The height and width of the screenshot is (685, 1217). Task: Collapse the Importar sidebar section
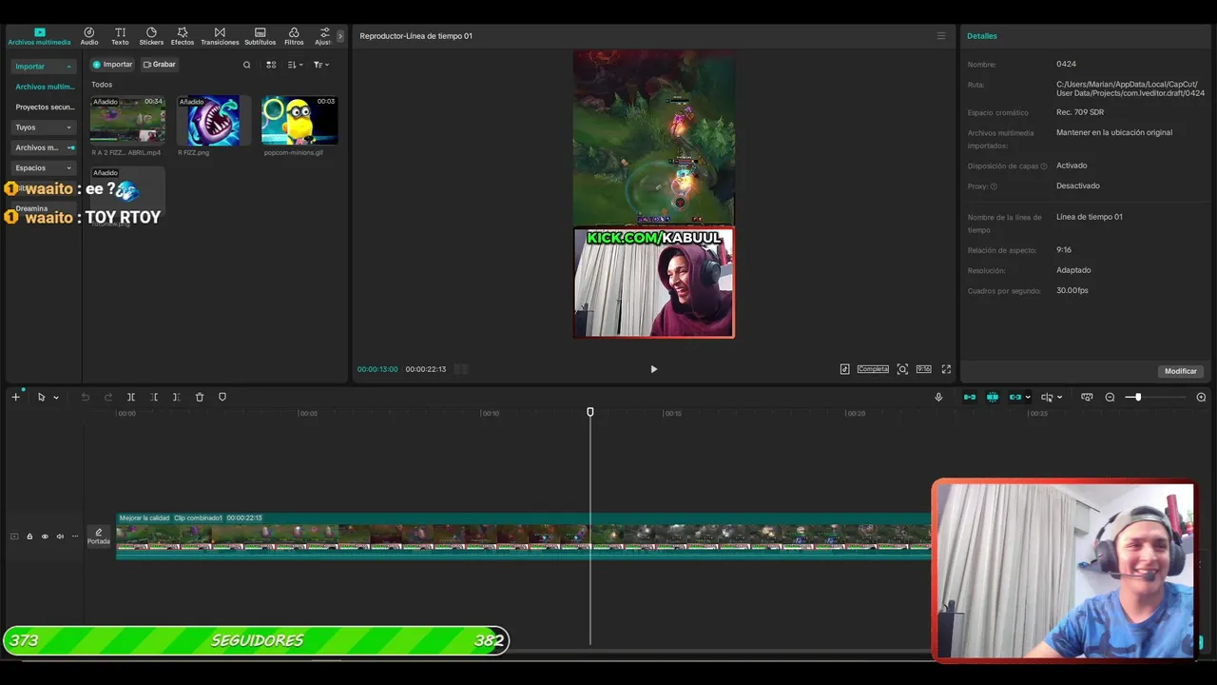pyautogui.click(x=43, y=67)
